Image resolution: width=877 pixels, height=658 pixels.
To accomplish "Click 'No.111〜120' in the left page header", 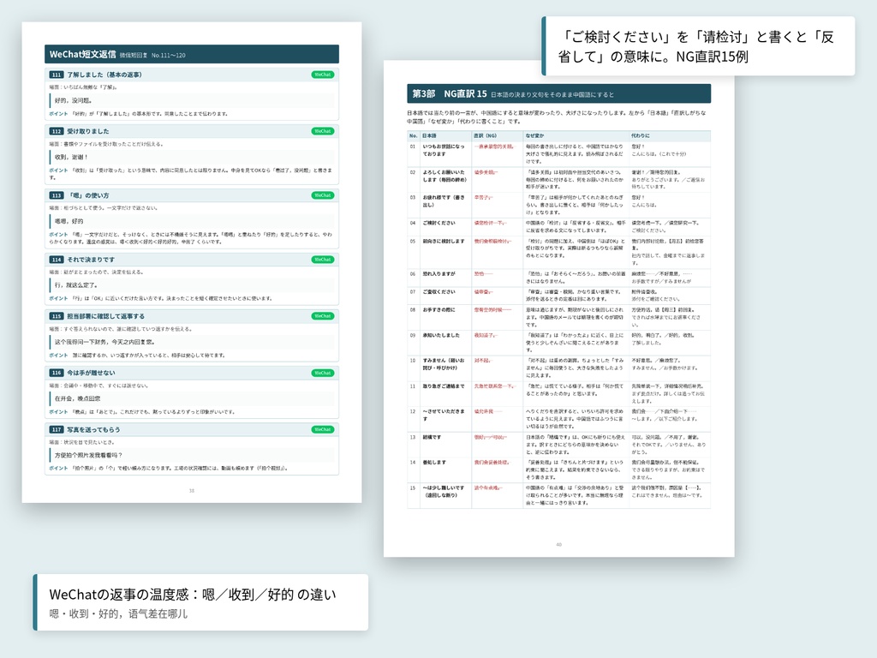I will coord(169,56).
